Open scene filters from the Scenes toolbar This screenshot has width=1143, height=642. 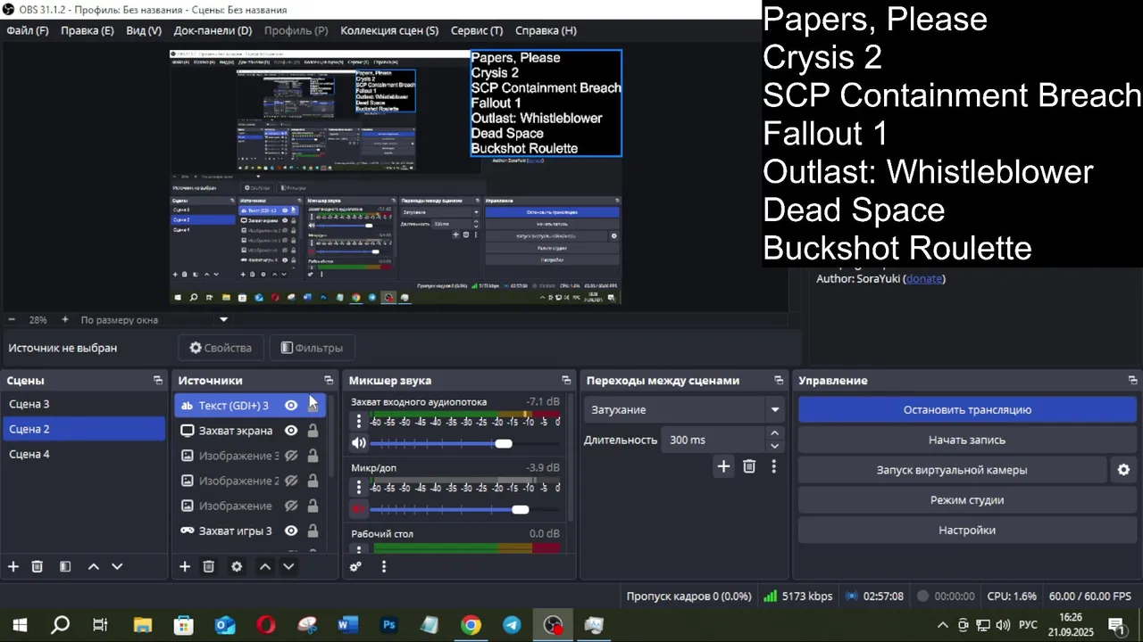coord(65,566)
